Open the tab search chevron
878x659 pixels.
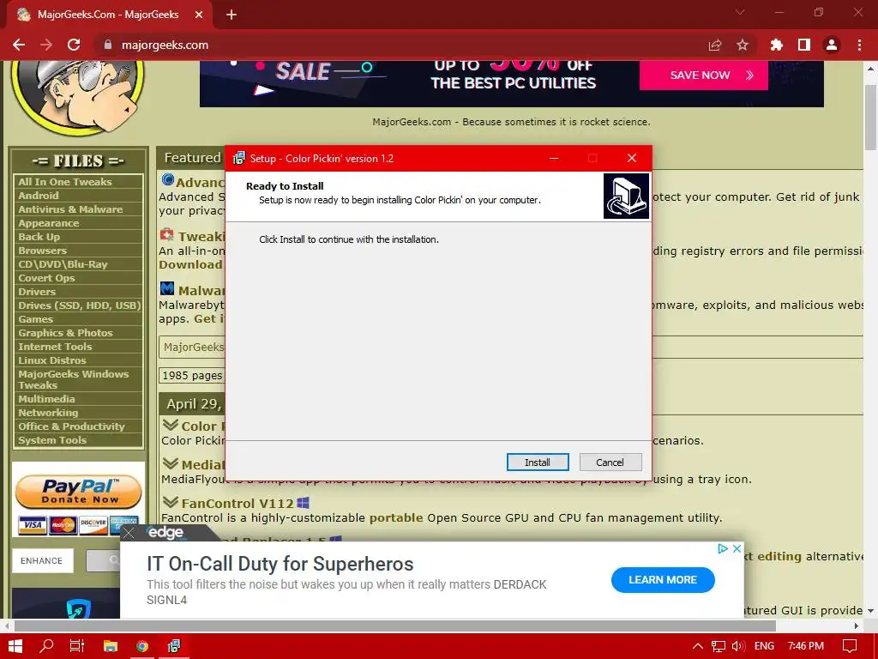[x=740, y=12]
